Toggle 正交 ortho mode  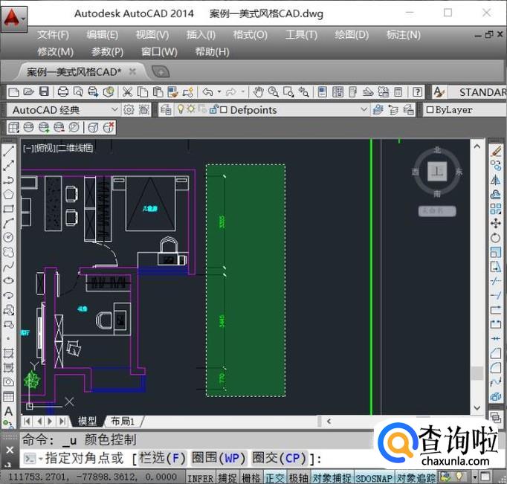pos(275,477)
